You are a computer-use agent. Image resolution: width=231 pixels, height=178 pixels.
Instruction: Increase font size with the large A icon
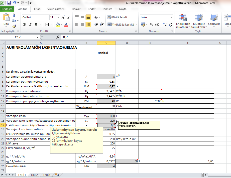point(63,17)
